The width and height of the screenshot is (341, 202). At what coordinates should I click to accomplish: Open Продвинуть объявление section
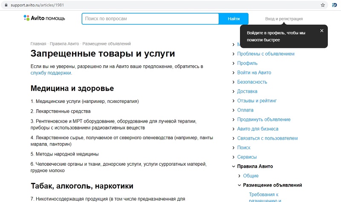263,120
